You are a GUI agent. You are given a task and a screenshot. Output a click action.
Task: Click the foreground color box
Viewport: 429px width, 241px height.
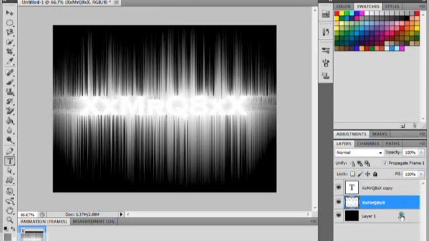(x=7, y=236)
